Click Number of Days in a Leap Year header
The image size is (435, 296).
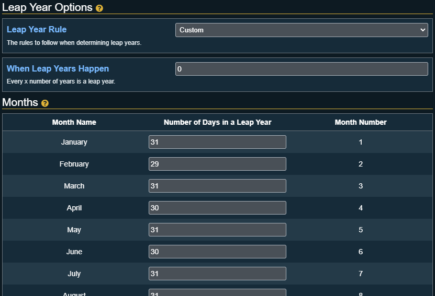click(217, 122)
